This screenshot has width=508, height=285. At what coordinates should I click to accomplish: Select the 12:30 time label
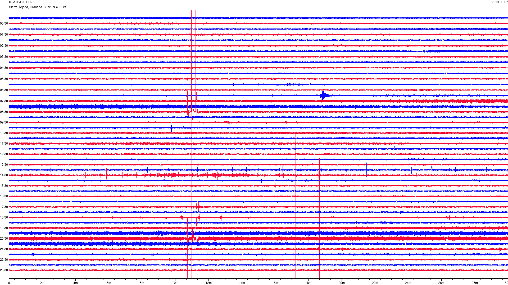pyautogui.click(x=4, y=154)
